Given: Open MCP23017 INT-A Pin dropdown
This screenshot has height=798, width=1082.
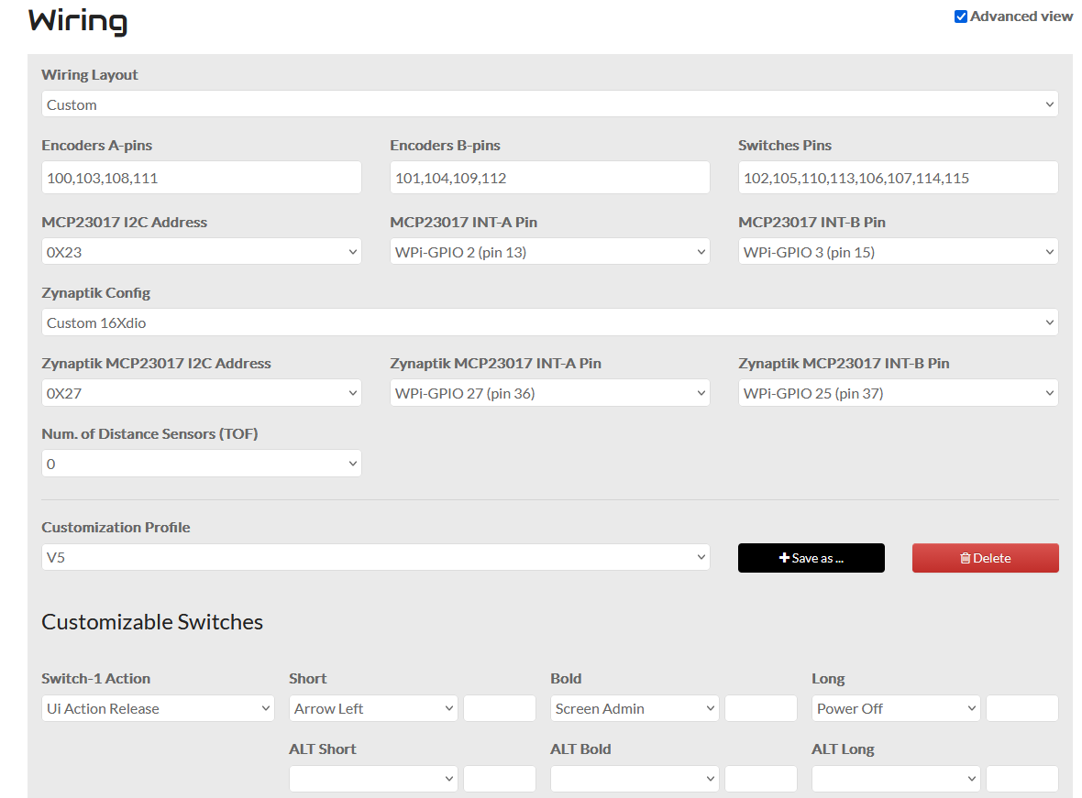Looking at the screenshot, I should (x=549, y=252).
